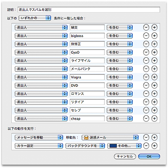The height and width of the screenshot is (168, 168).
Task: Open the を含む dropdown on the リタイア row
Action: pyautogui.click(x=120, y=102)
